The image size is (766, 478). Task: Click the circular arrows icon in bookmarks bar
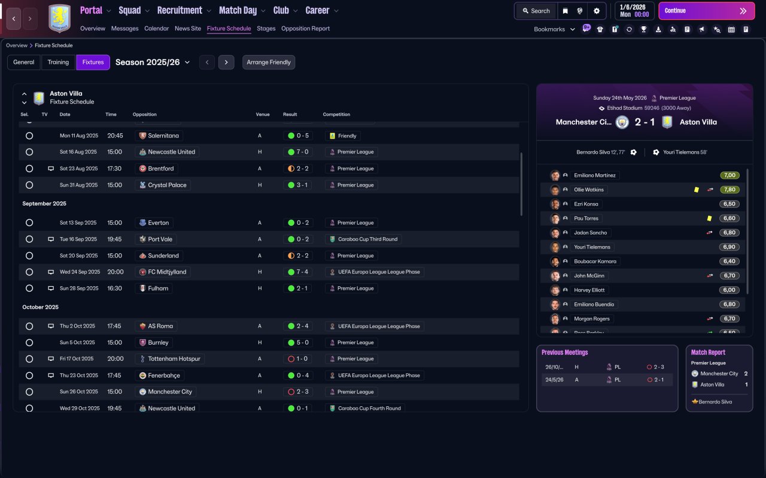629,29
